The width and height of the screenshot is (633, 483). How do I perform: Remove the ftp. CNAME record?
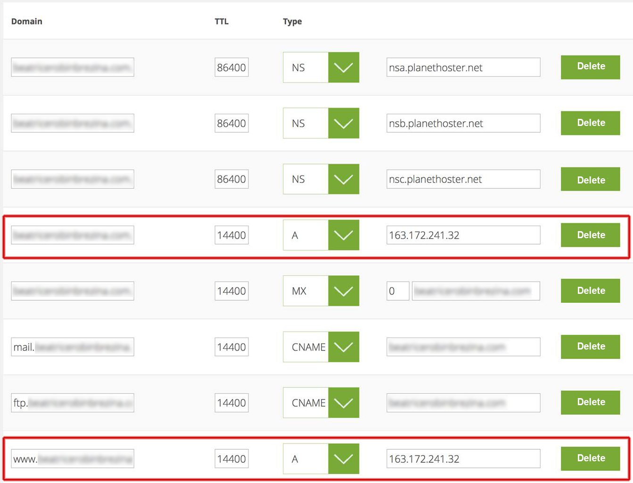590,402
